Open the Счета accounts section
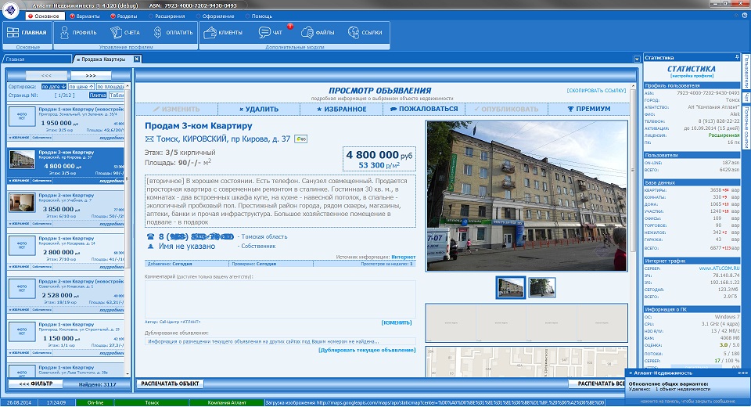This screenshot has width=751, height=407. click(125, 33)
